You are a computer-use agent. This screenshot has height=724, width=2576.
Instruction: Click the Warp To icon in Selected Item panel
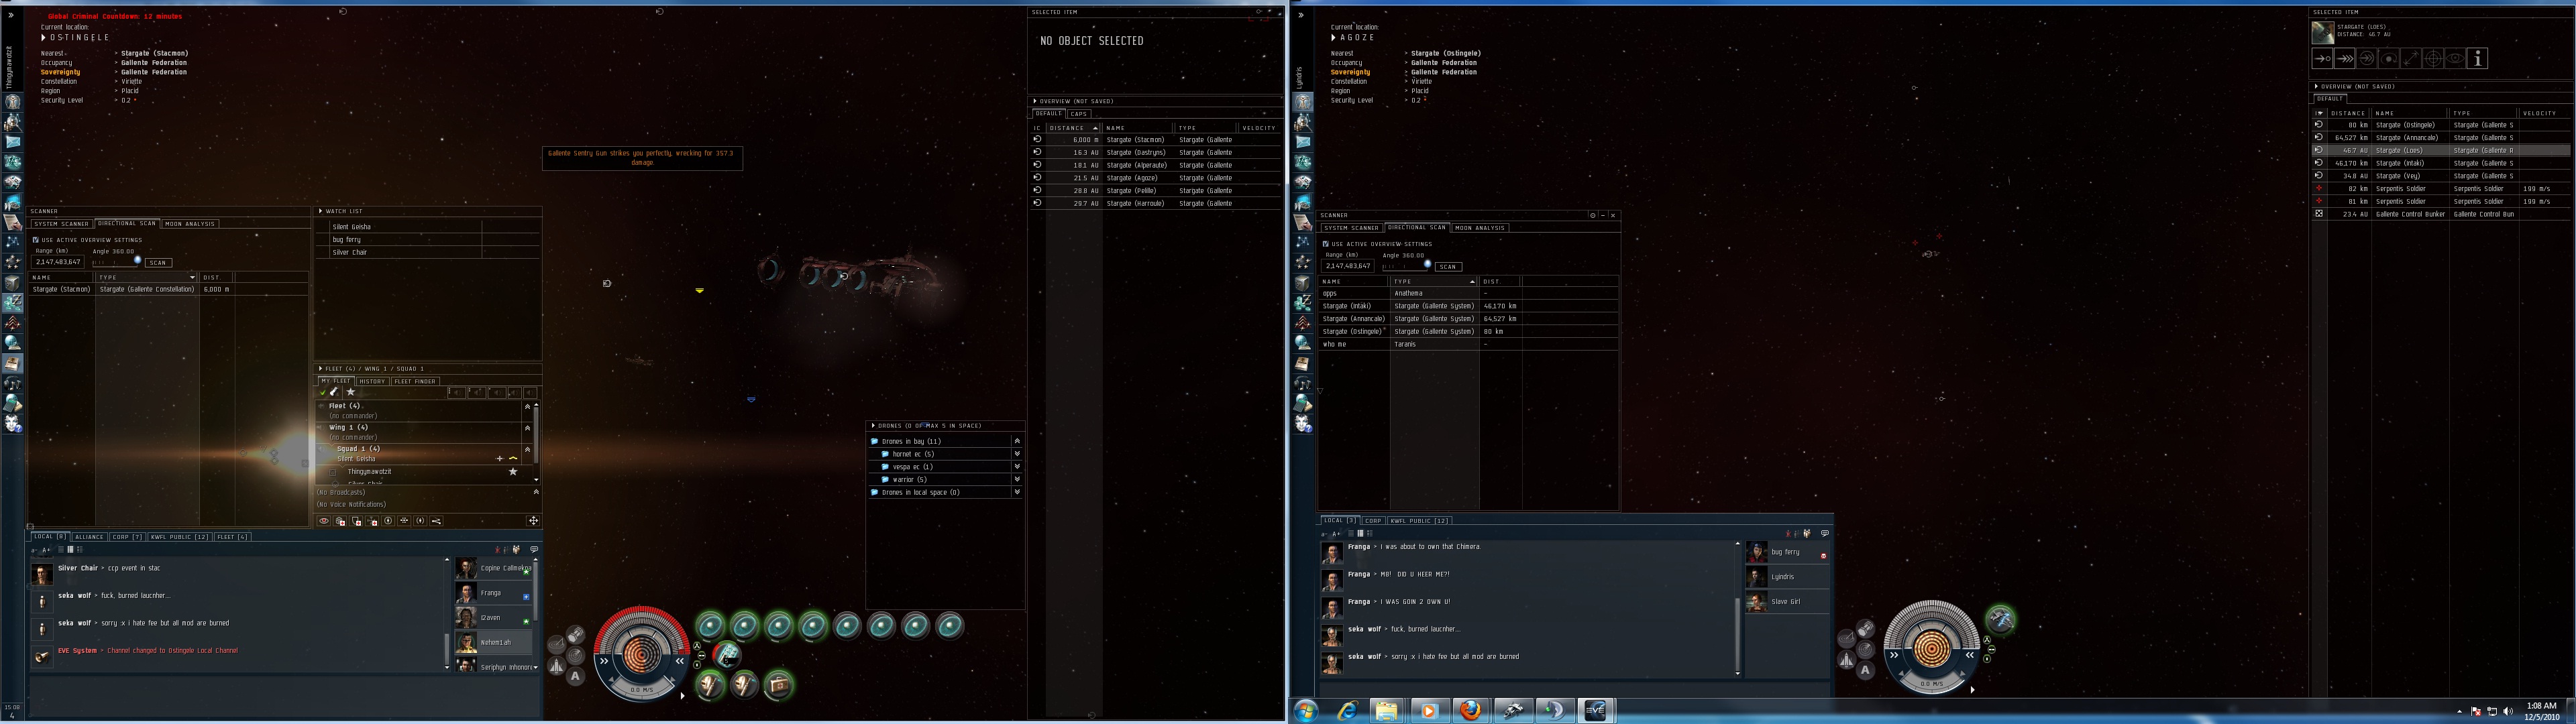pos(2344,59)
